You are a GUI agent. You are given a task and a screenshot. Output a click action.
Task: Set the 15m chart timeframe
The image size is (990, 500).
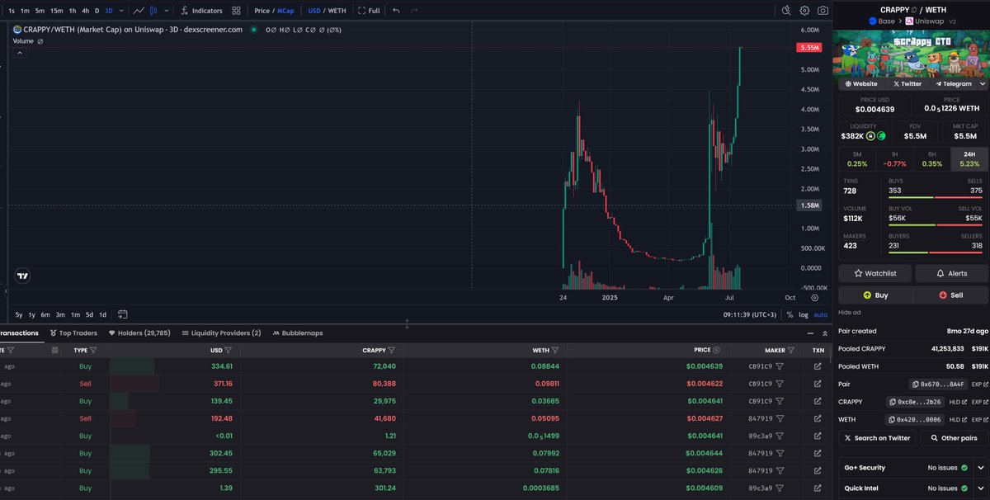tap(56, 11)
